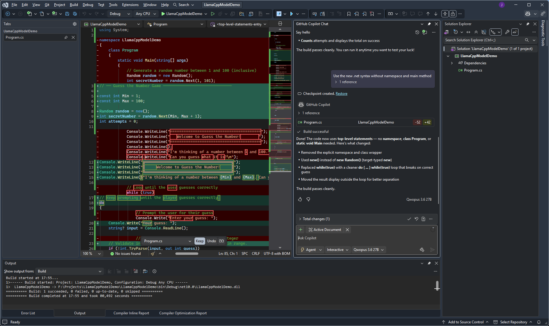The width and height of the screenshot is (549, 326).
Task: Close Program.cs in the Tabs panel
Action: pos(73,37)
